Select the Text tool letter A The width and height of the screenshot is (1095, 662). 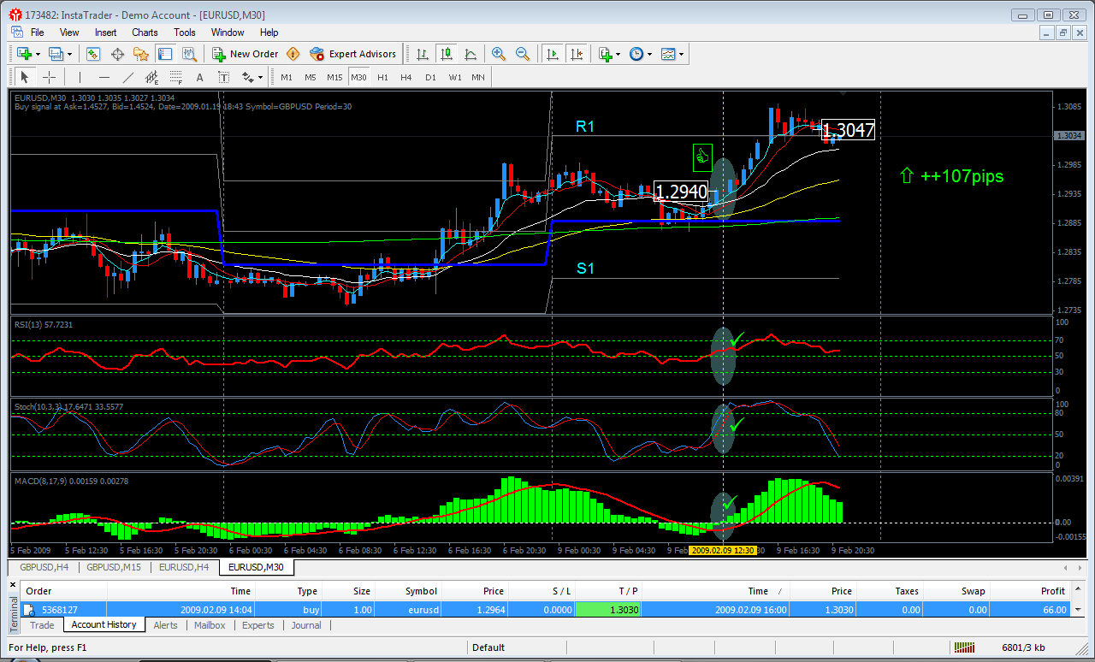pyautogui.click(x=200, y=77)
